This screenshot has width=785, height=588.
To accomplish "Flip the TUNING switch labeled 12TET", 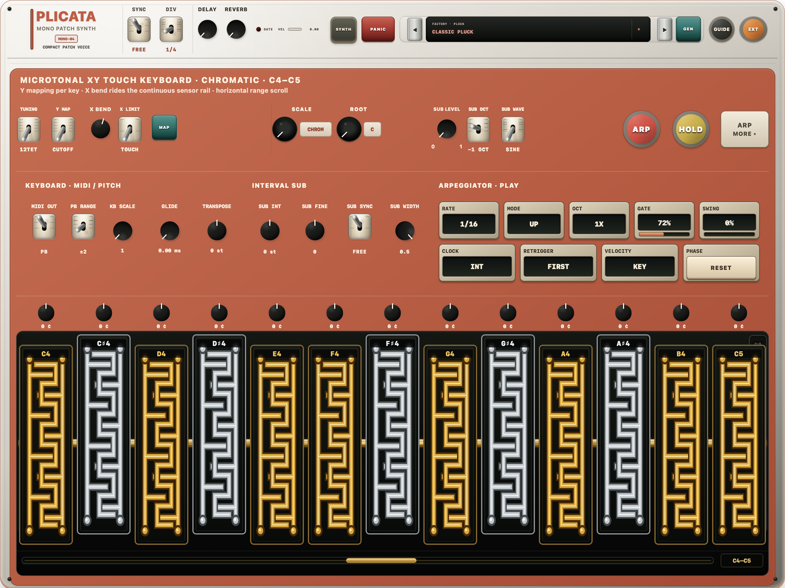I will pos(28,129).
